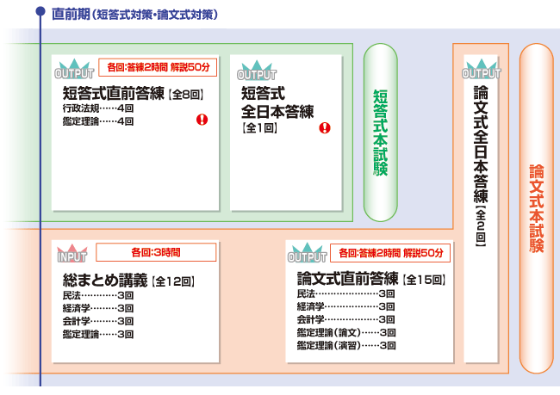Select the green 短答式本試験 pill
Image resolution: width=560 pixels, height=395 pixels.
point(380,133)
